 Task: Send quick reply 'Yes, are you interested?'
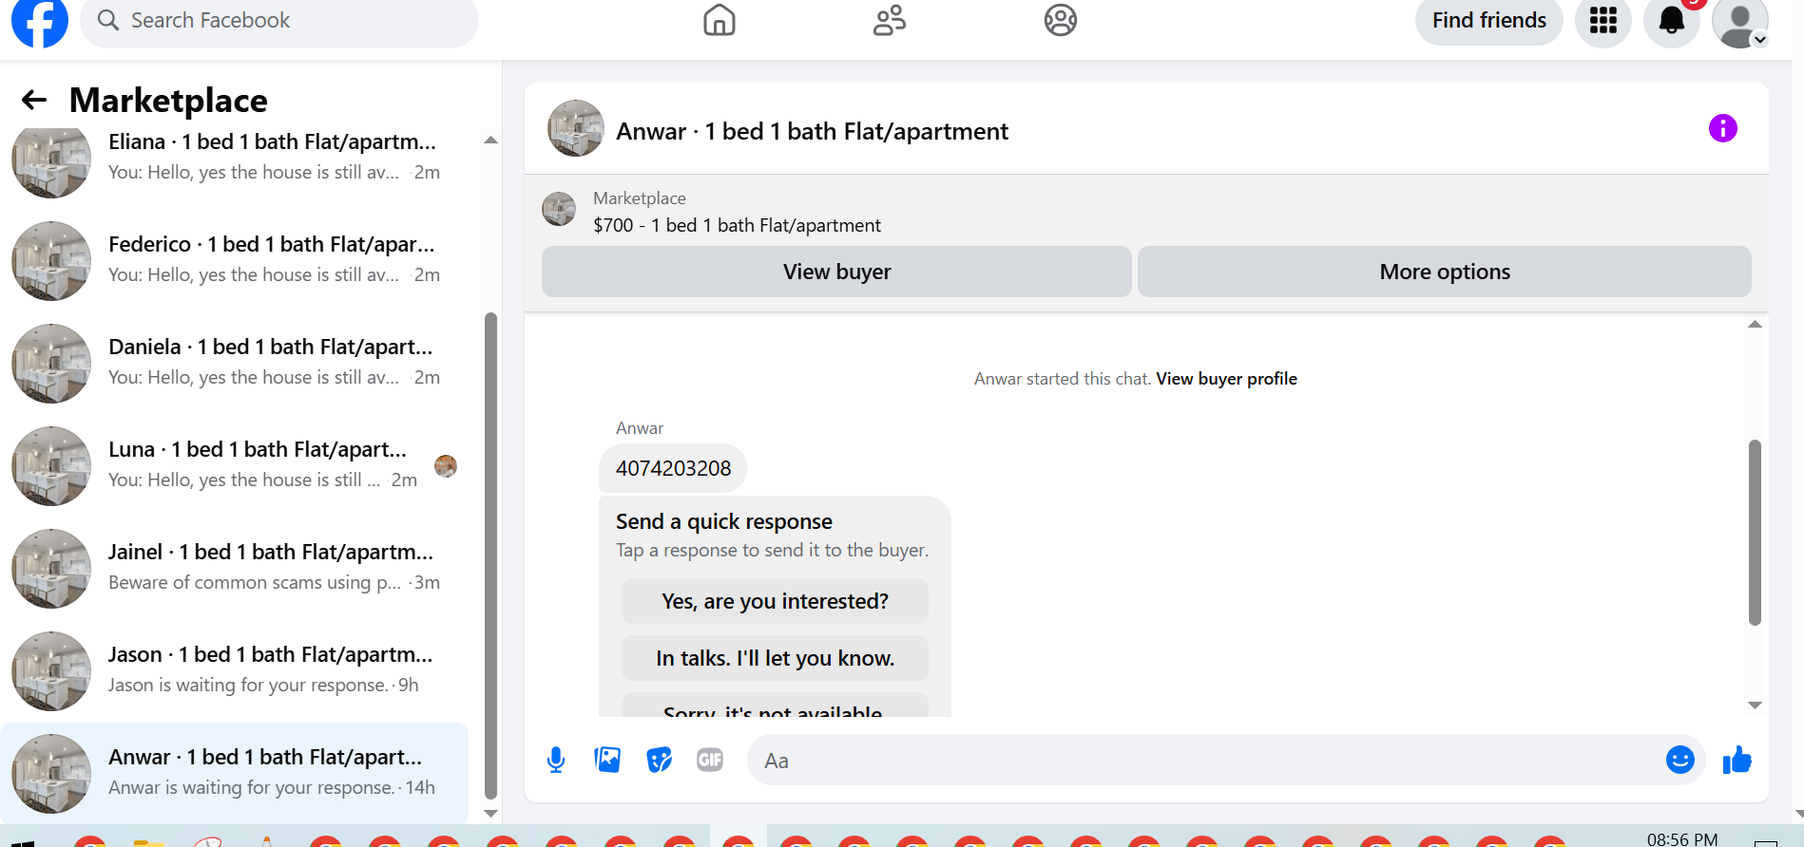tap(775, 601)
